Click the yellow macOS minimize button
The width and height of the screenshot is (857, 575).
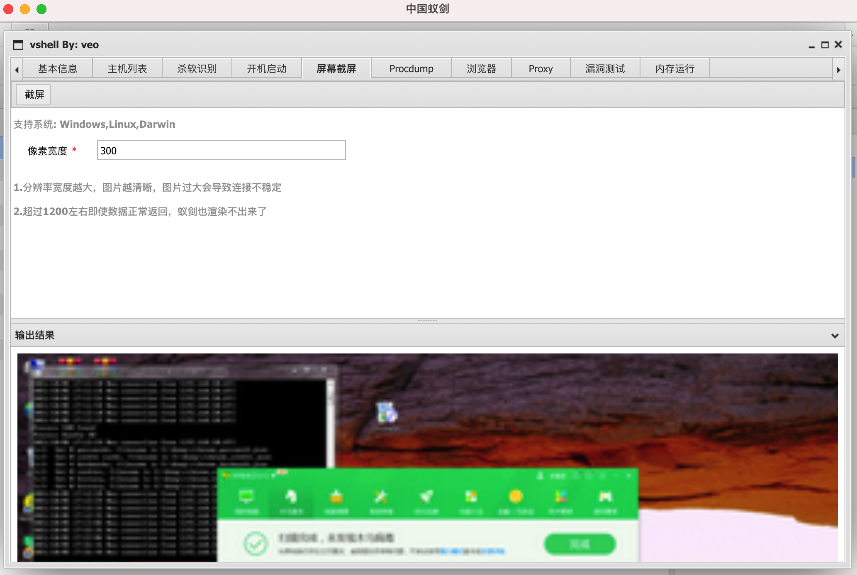25,9
